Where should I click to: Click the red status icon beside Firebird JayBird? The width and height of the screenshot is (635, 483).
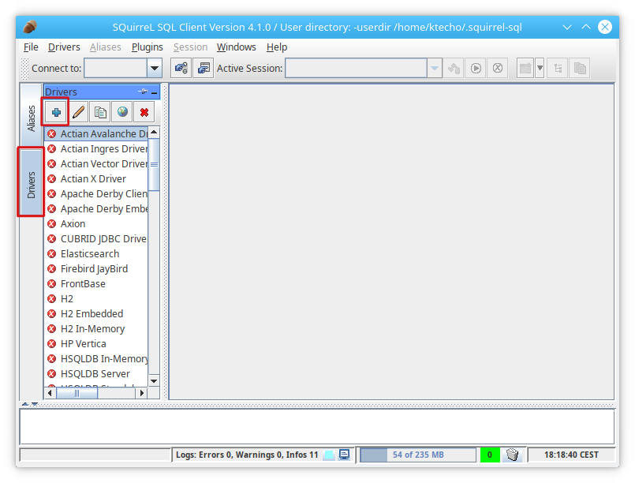pos(52,268)
